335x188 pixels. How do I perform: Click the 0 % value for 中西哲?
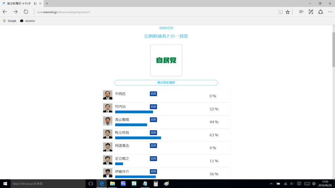[x=213, y=96]
